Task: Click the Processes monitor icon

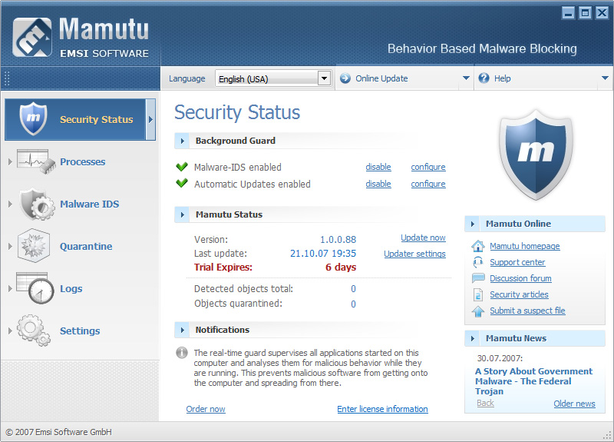Action: click(36, 161)
